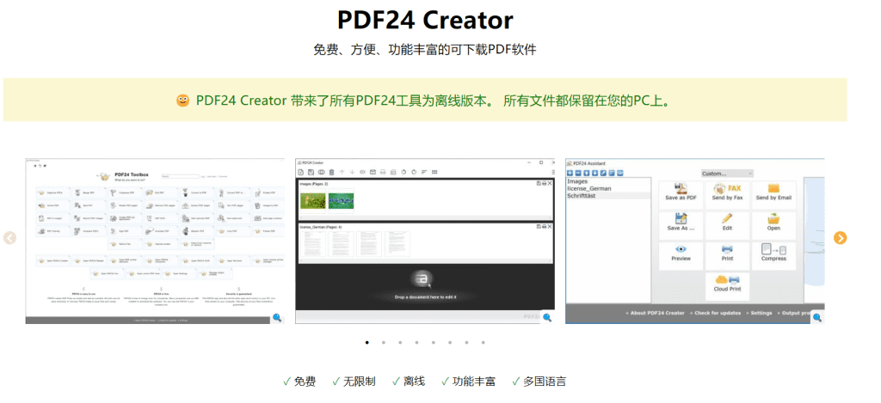Select the third carousel page dot
This screenshot has width=881, height=403.
(x=400, y=342)
